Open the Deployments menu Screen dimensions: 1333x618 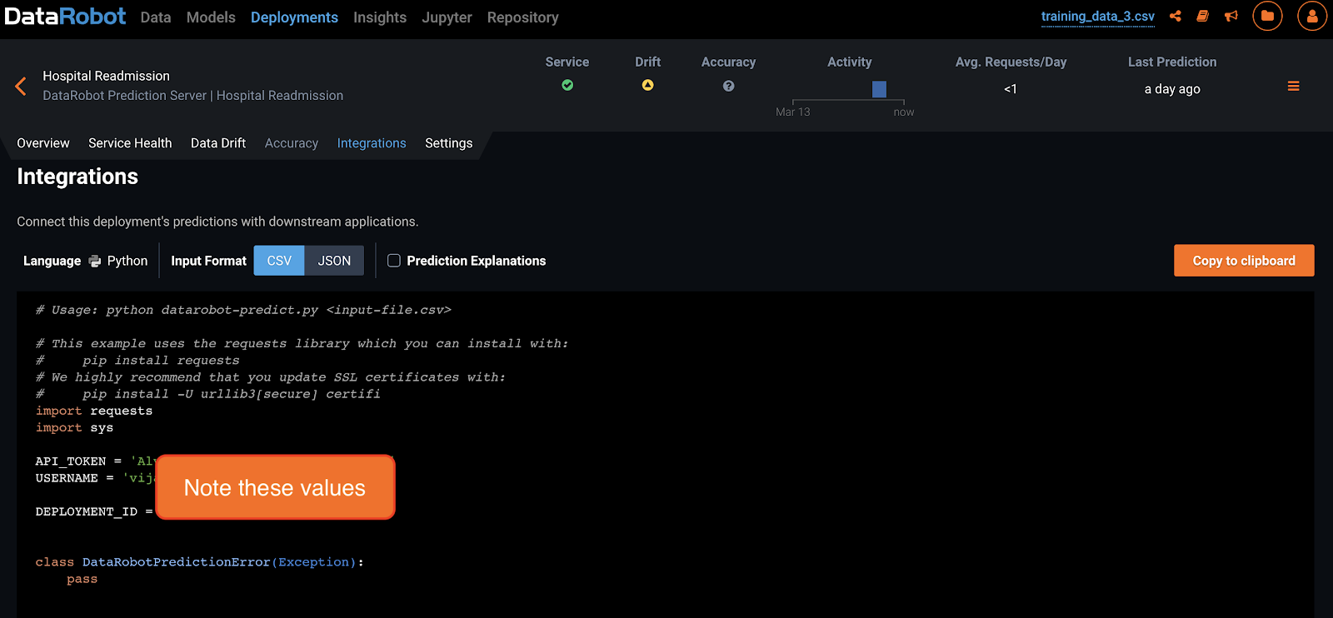294,17
